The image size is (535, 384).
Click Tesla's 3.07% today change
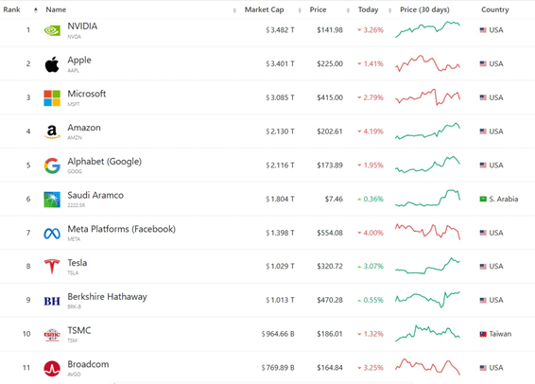click(371, 266)
